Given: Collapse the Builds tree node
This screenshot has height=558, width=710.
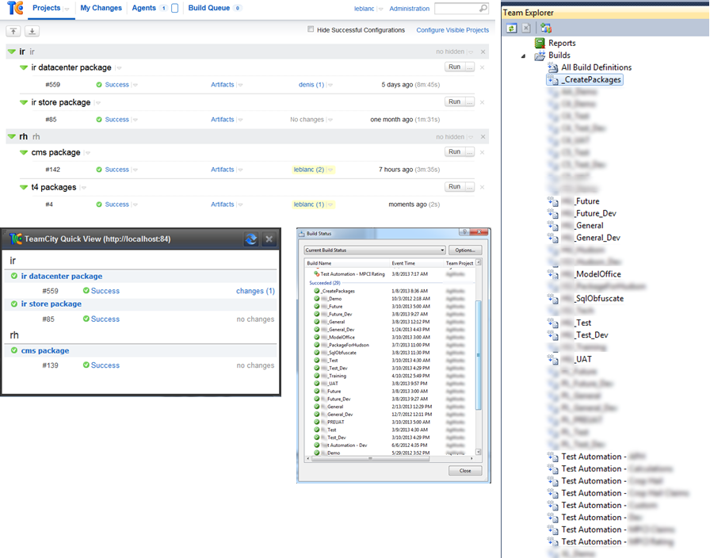Looking at the screenshot, I should coord(523,55).
